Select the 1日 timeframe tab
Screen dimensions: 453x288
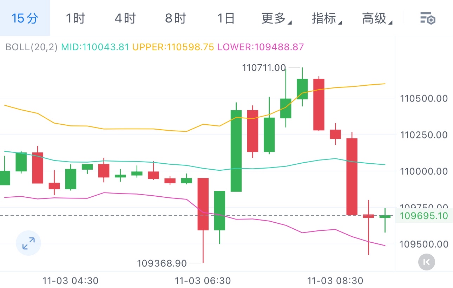[x=225, y=18]
